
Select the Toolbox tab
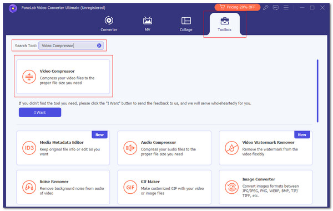point(224,24)
